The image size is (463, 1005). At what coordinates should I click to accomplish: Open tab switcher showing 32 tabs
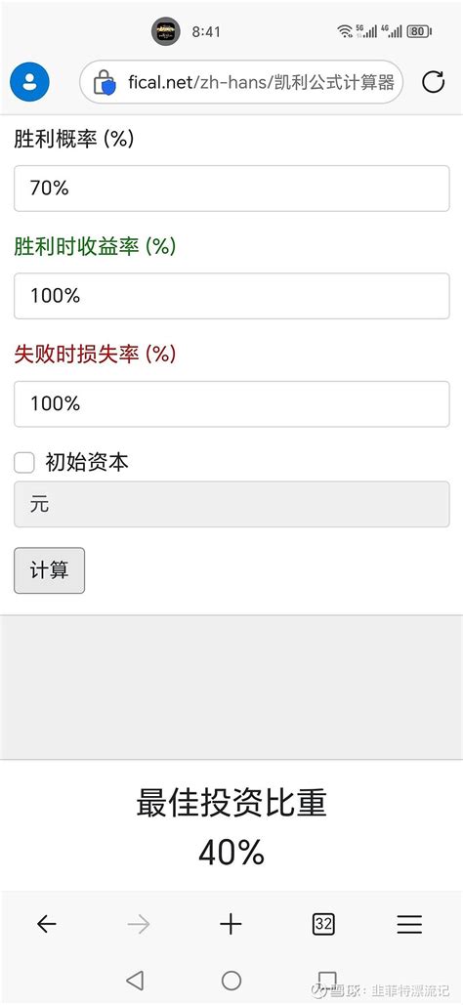(323, 924)
